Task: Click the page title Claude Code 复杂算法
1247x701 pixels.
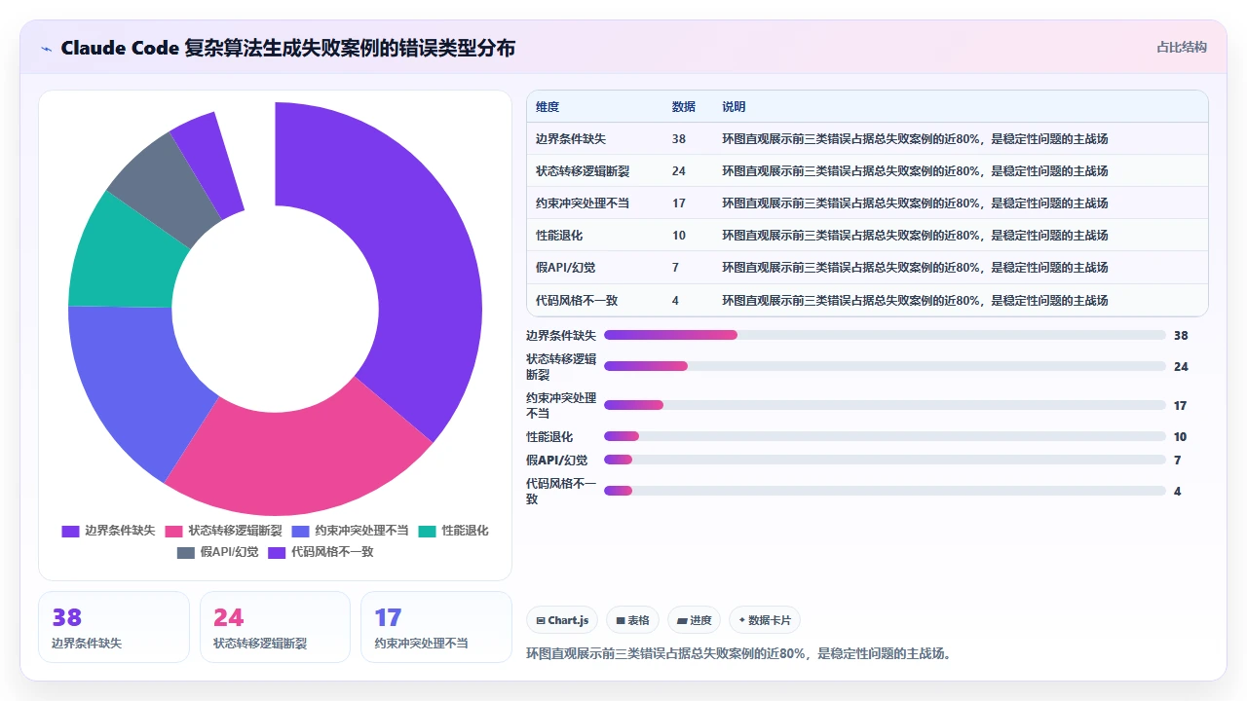Action: point(288,48)
